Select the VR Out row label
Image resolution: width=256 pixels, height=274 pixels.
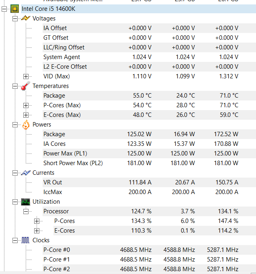click(x=53, y=182)
